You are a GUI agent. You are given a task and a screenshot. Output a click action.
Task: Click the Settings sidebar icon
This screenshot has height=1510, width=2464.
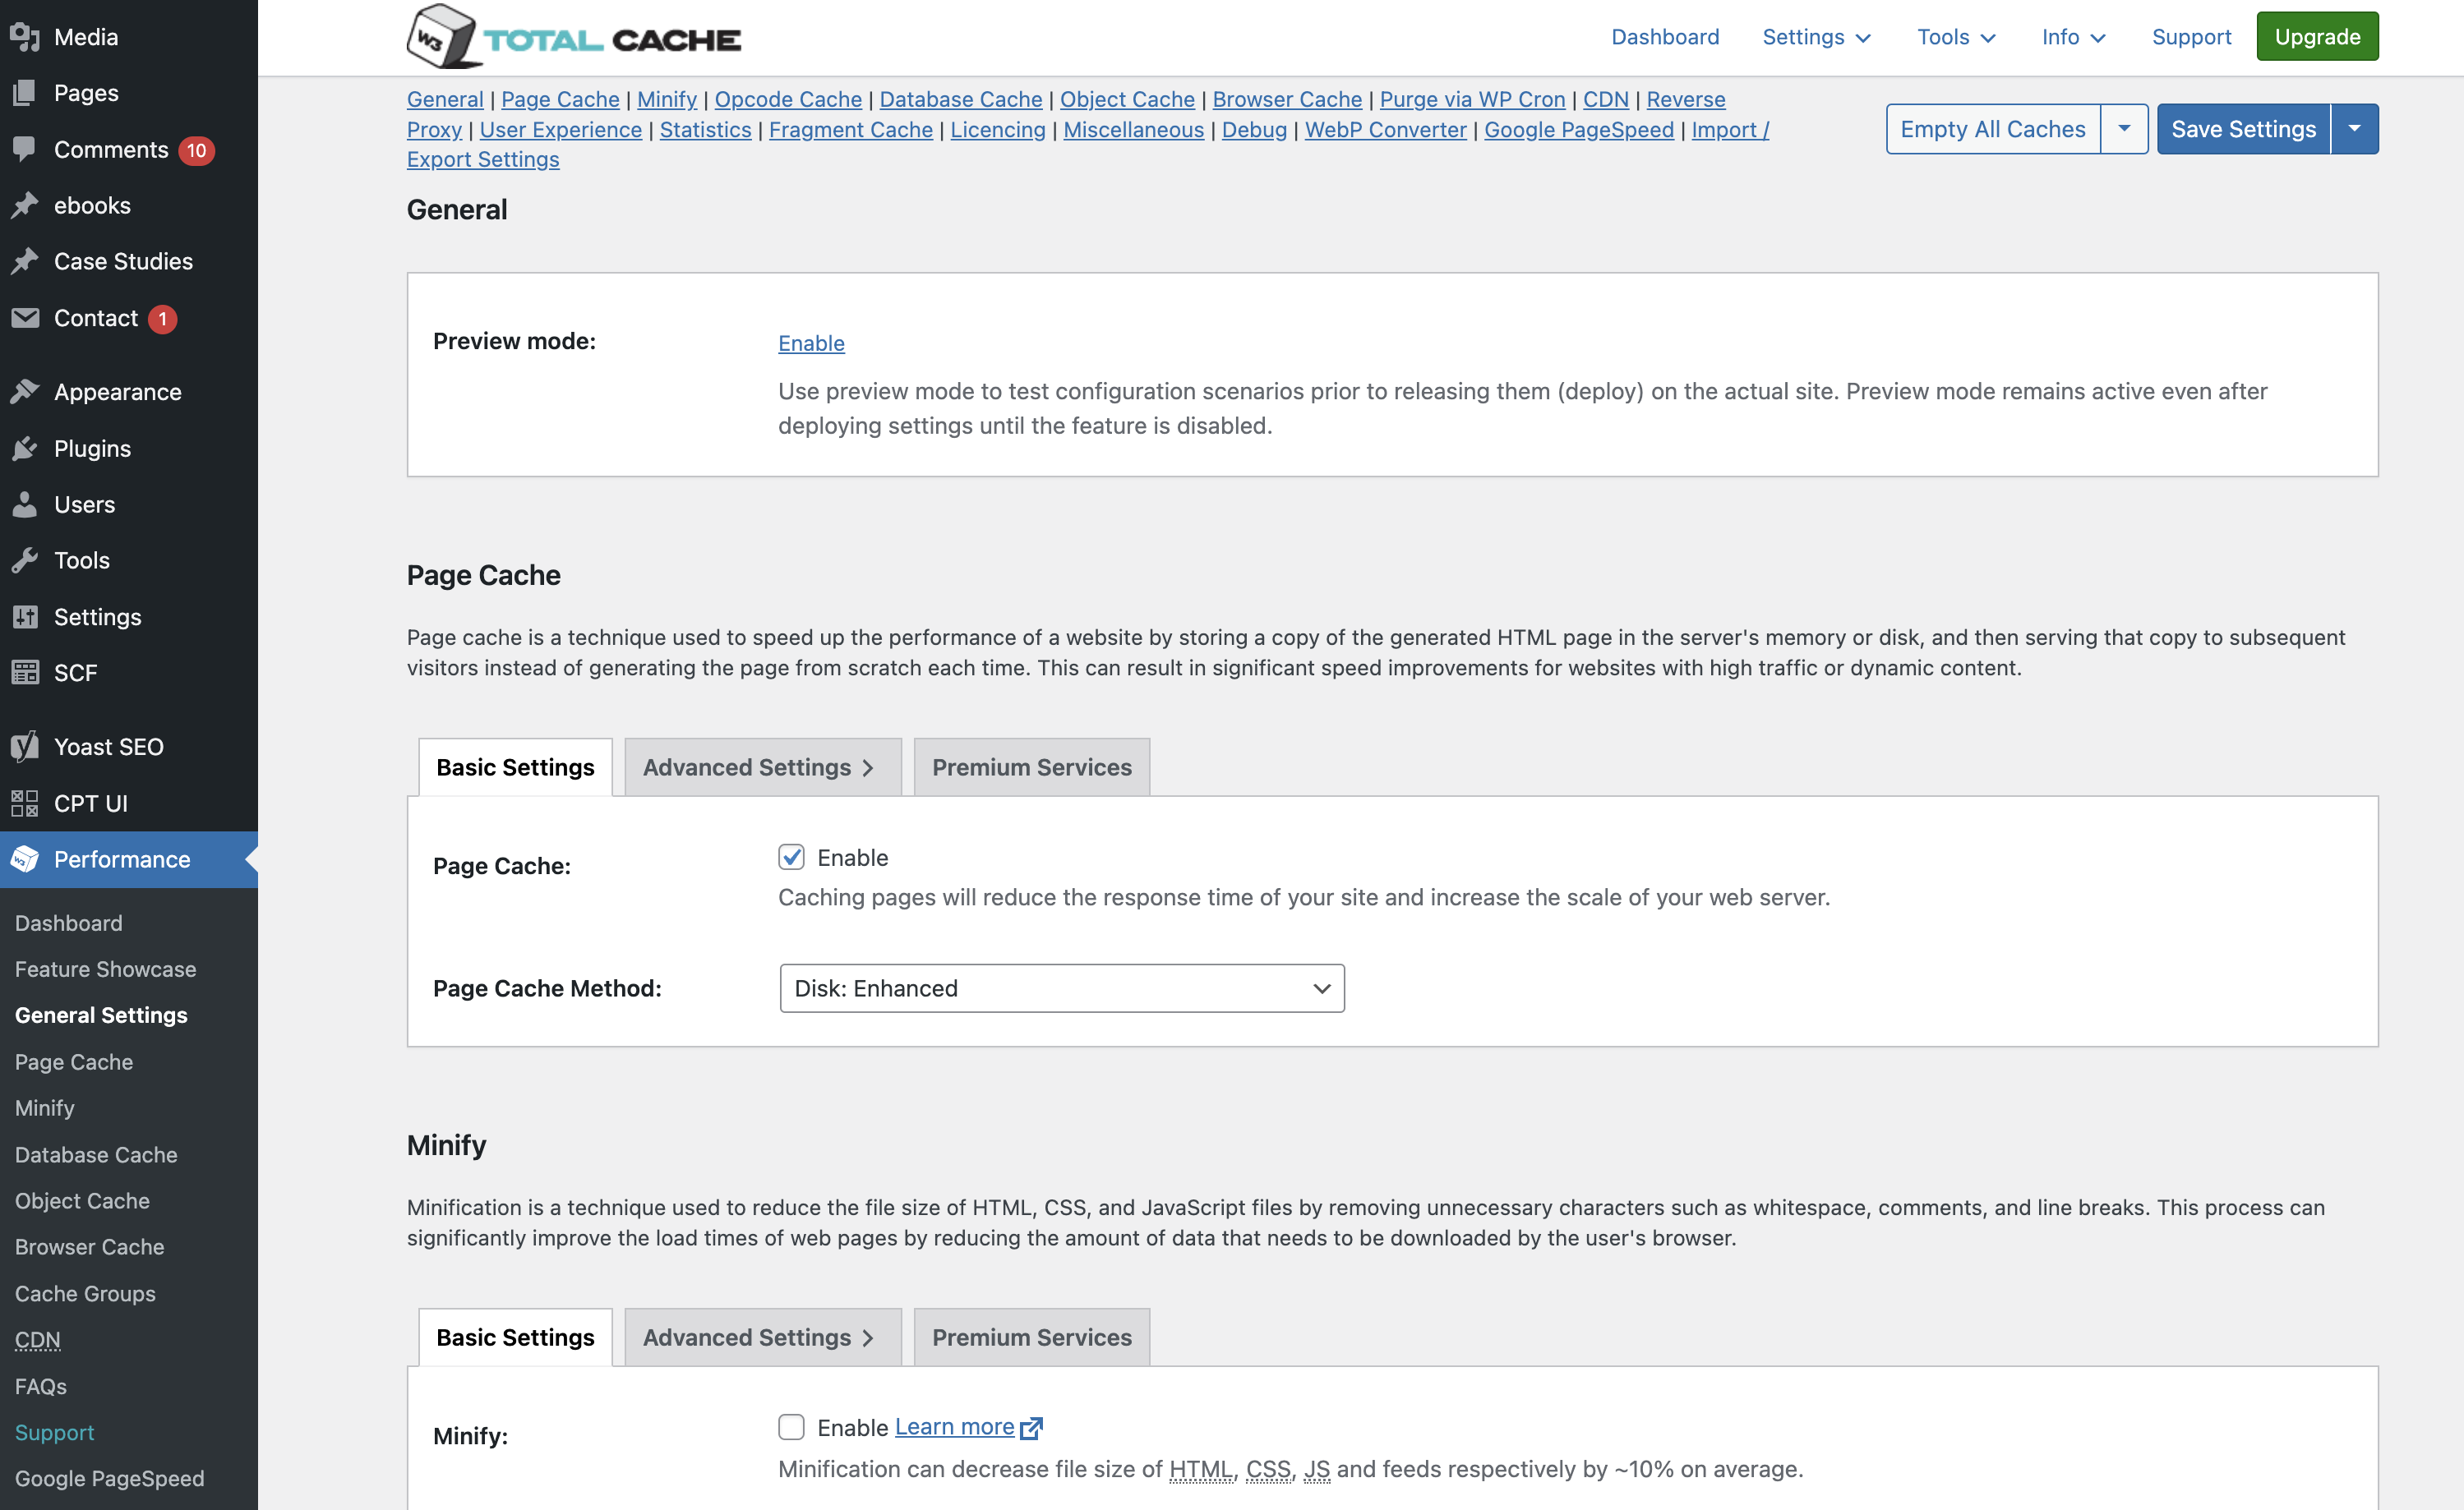point(25,616)
